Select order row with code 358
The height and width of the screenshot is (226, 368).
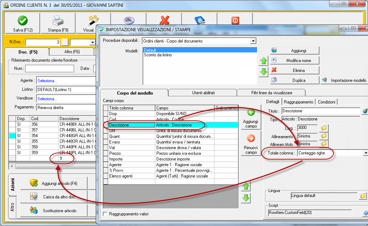[x=52, y=147]
